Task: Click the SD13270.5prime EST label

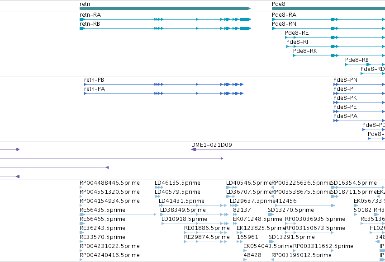Action: [291, 211]
